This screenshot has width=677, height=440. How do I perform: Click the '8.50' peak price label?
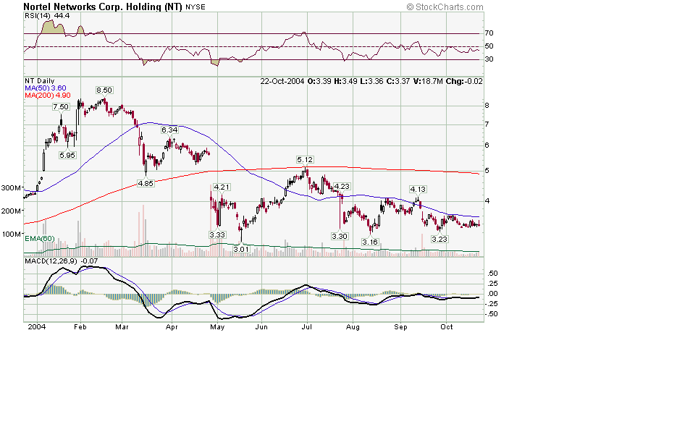point(104,90)
